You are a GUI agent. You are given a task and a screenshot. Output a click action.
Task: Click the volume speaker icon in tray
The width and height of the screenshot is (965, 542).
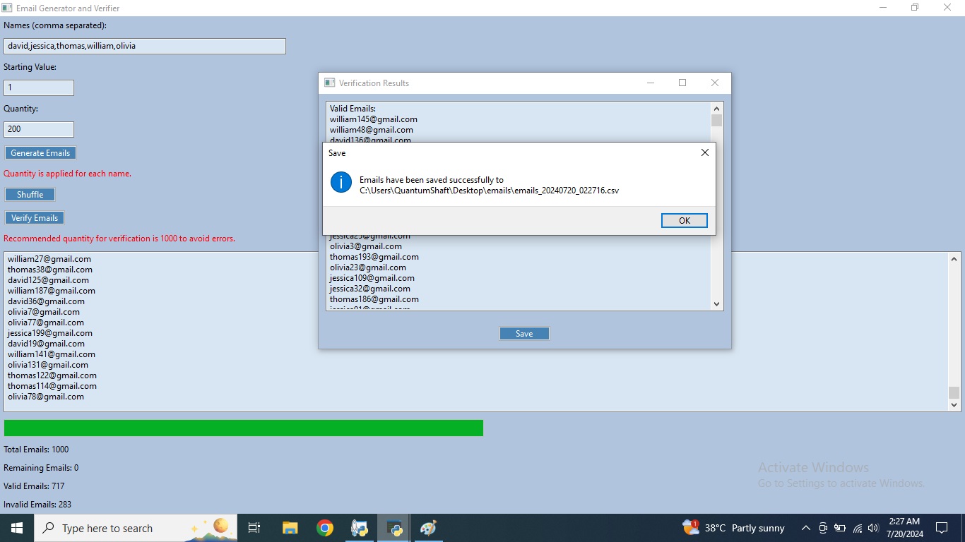[x=873, y=528]
